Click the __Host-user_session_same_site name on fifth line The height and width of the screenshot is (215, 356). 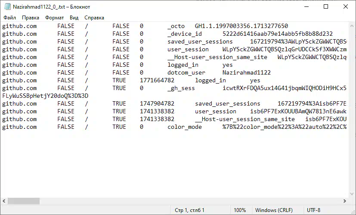217,57
